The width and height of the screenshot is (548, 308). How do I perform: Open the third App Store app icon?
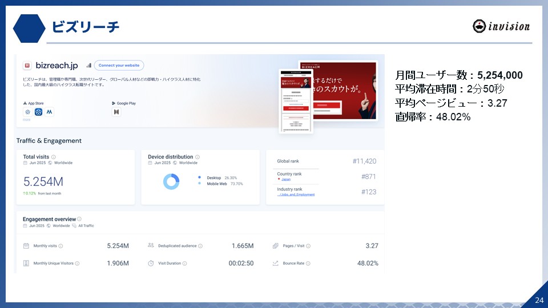click(x=49, y=112)
